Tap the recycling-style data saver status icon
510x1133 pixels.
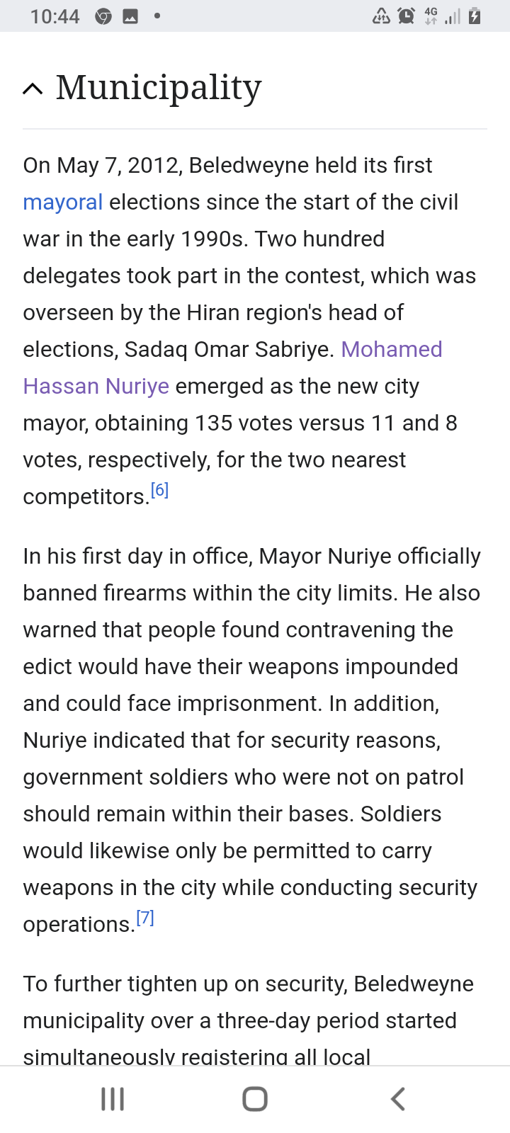(381, 16)
